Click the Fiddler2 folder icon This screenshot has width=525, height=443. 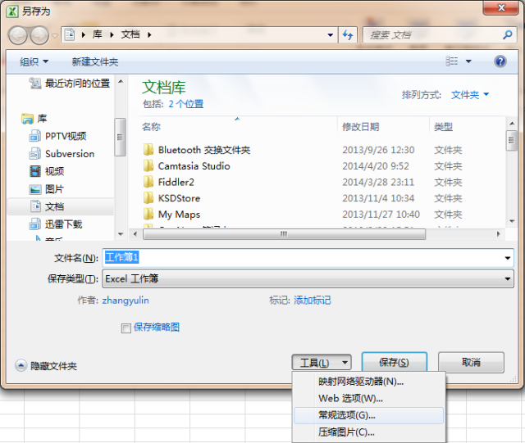pyautogui.click(x=148, y=182)
